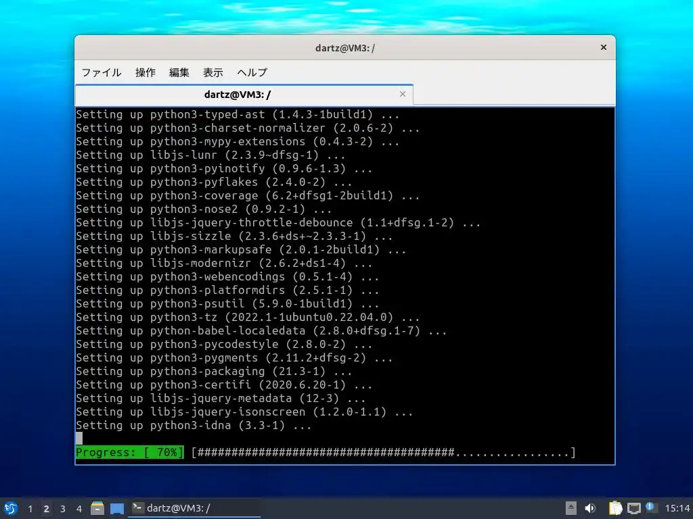Click the 15:14 clock in the panel
The width and height of the screenshot is (693, 519).
pos(677,508)
